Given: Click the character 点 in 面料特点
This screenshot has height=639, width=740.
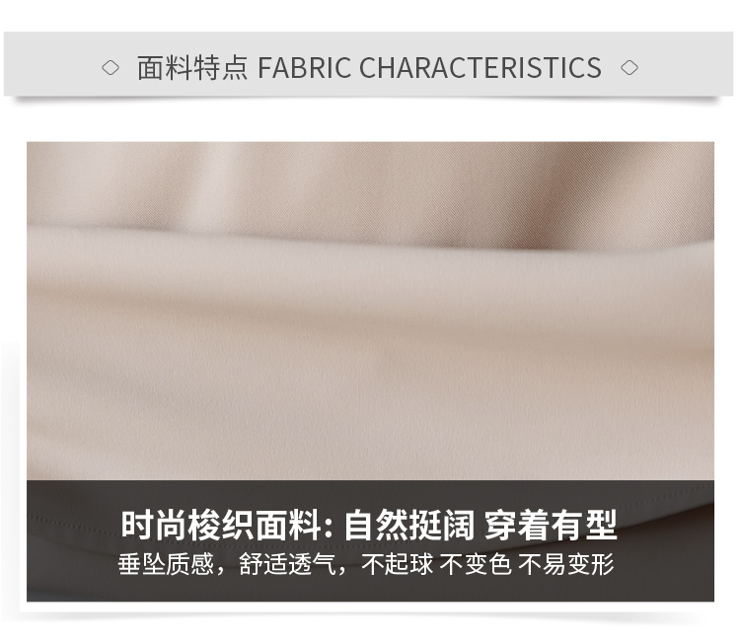Looking at the screenshot, I should [x=235, y=67].
